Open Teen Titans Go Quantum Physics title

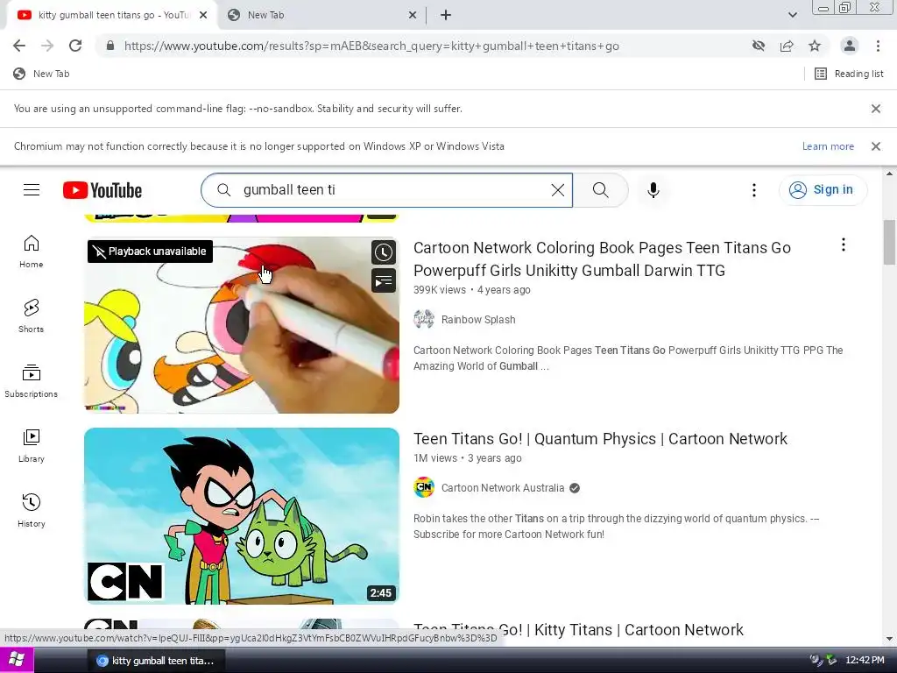(600, 439)
